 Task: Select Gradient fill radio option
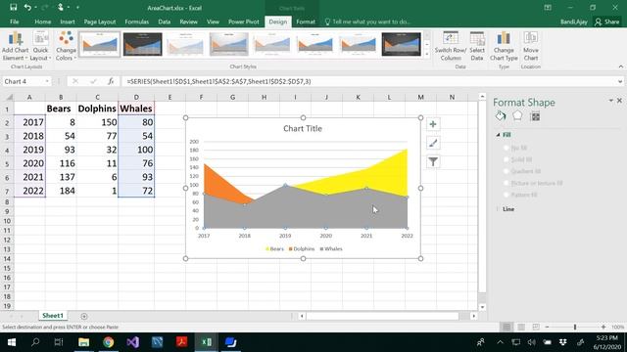(x=506, y=171)
